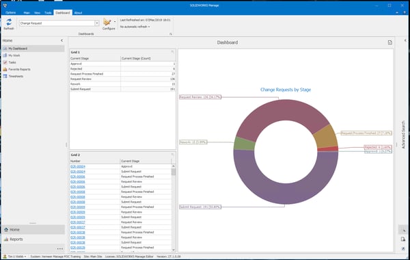Click the Dashboards group launcher icon
Viewport: 410px width, 260px height.
coord(171,34)
